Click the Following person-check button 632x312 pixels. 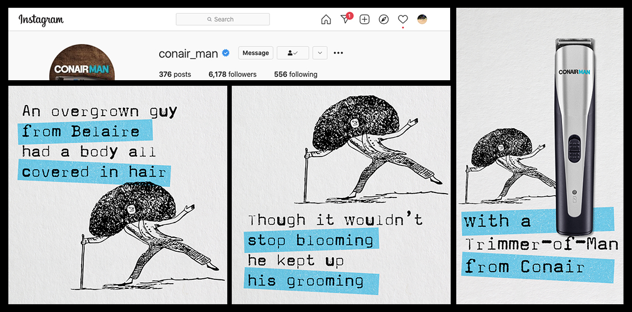pyautogui.click(x=293, y=53)
